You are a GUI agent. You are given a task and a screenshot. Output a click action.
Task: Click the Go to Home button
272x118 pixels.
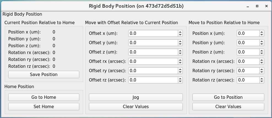pos(43,97)
